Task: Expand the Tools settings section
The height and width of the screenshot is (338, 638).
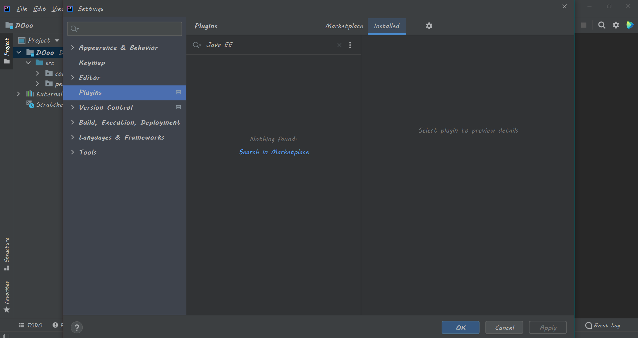Action: [72, 152]
